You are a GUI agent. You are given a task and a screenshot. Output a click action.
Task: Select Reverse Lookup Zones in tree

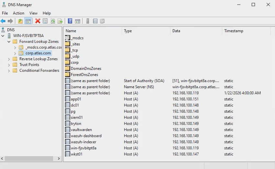coord(38,59)
